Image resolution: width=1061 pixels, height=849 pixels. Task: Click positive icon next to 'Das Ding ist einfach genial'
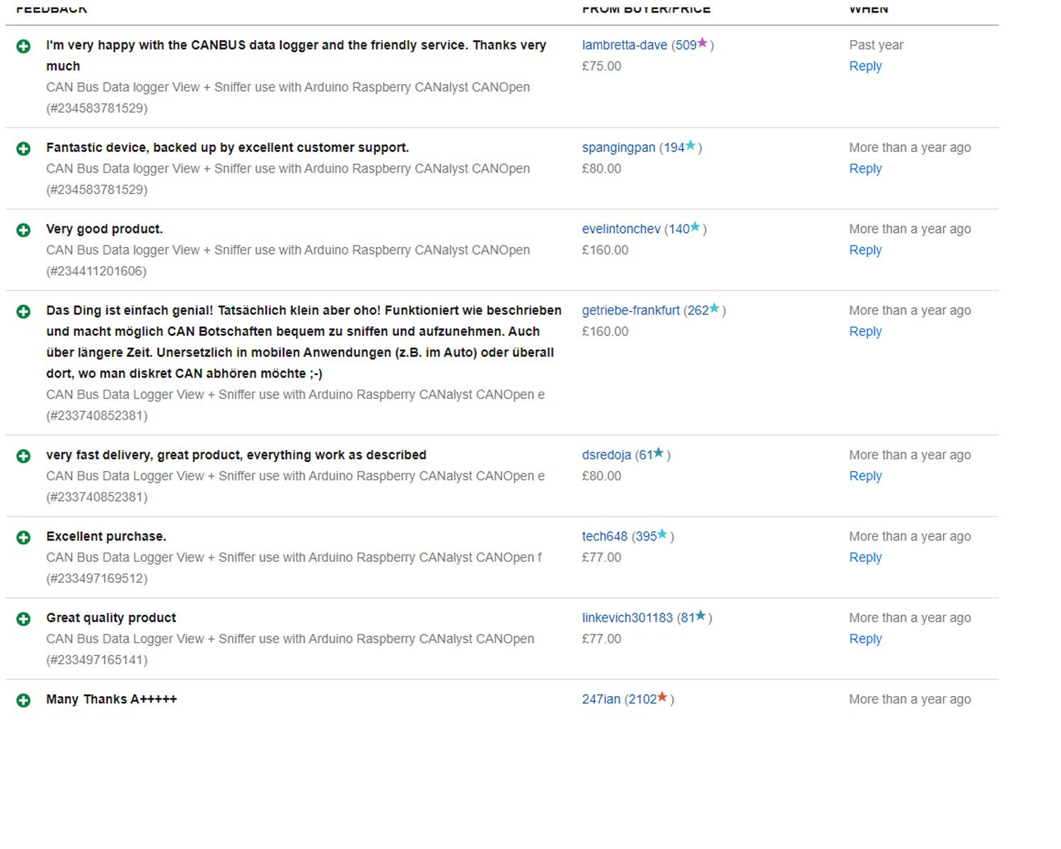point(23,312)
